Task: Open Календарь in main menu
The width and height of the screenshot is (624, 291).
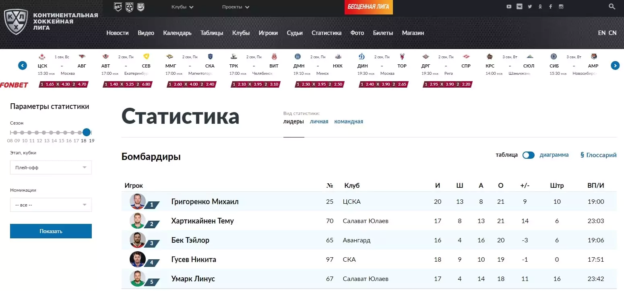Action: tap(177, 33)
